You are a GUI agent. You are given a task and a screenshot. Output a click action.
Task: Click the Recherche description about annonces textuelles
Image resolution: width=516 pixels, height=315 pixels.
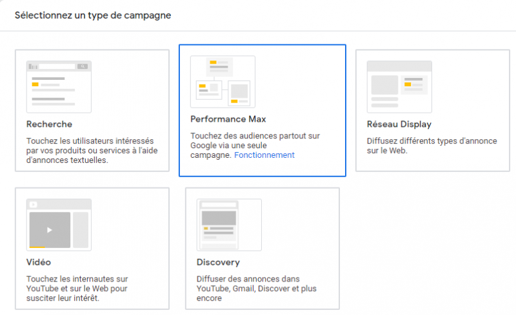(90, 150)
